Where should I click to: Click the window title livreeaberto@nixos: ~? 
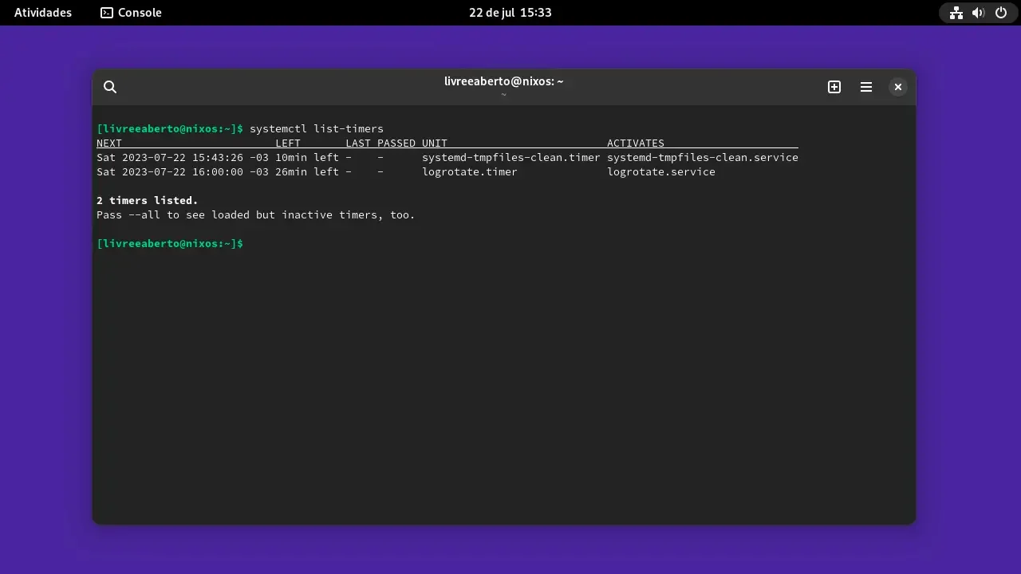pos(504,81)
